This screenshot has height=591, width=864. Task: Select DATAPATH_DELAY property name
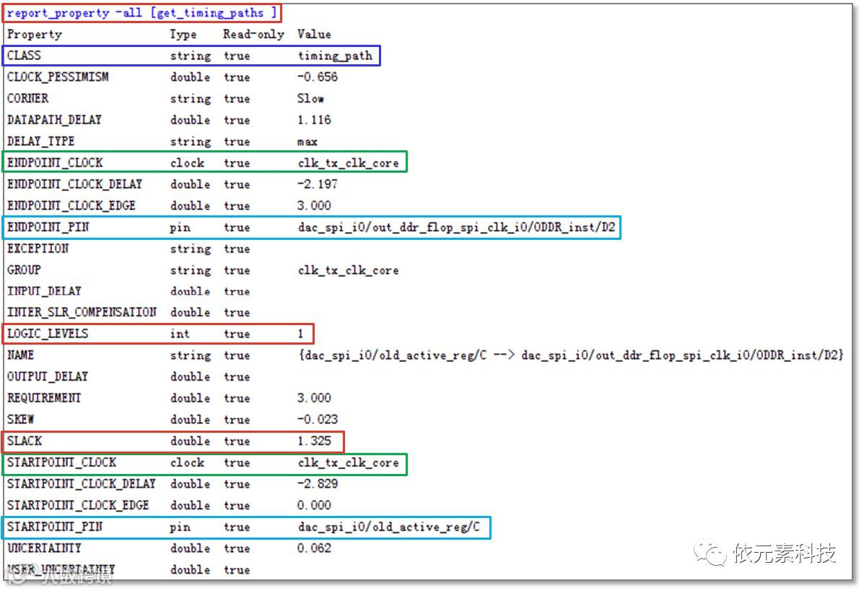click(x=54, y=120)
